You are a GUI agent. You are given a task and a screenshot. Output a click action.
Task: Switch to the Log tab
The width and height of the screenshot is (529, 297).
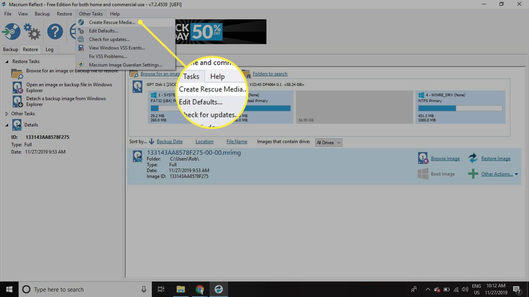click(x=50, y=49)
